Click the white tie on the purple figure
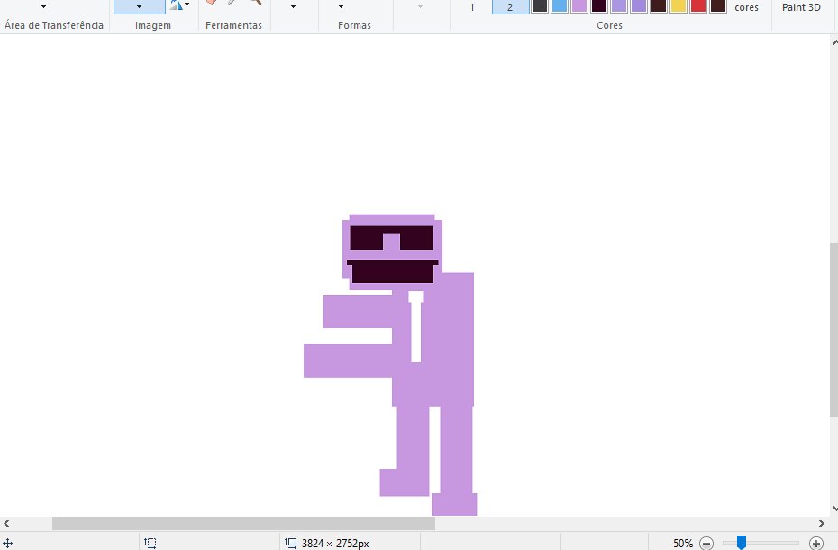 coord(415,326)
